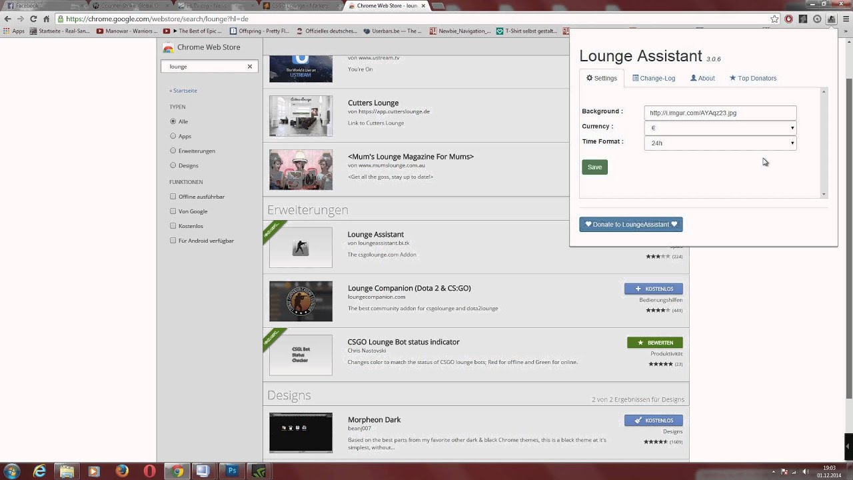
Task: Clear the lounge search box
Action: [250, 67]
